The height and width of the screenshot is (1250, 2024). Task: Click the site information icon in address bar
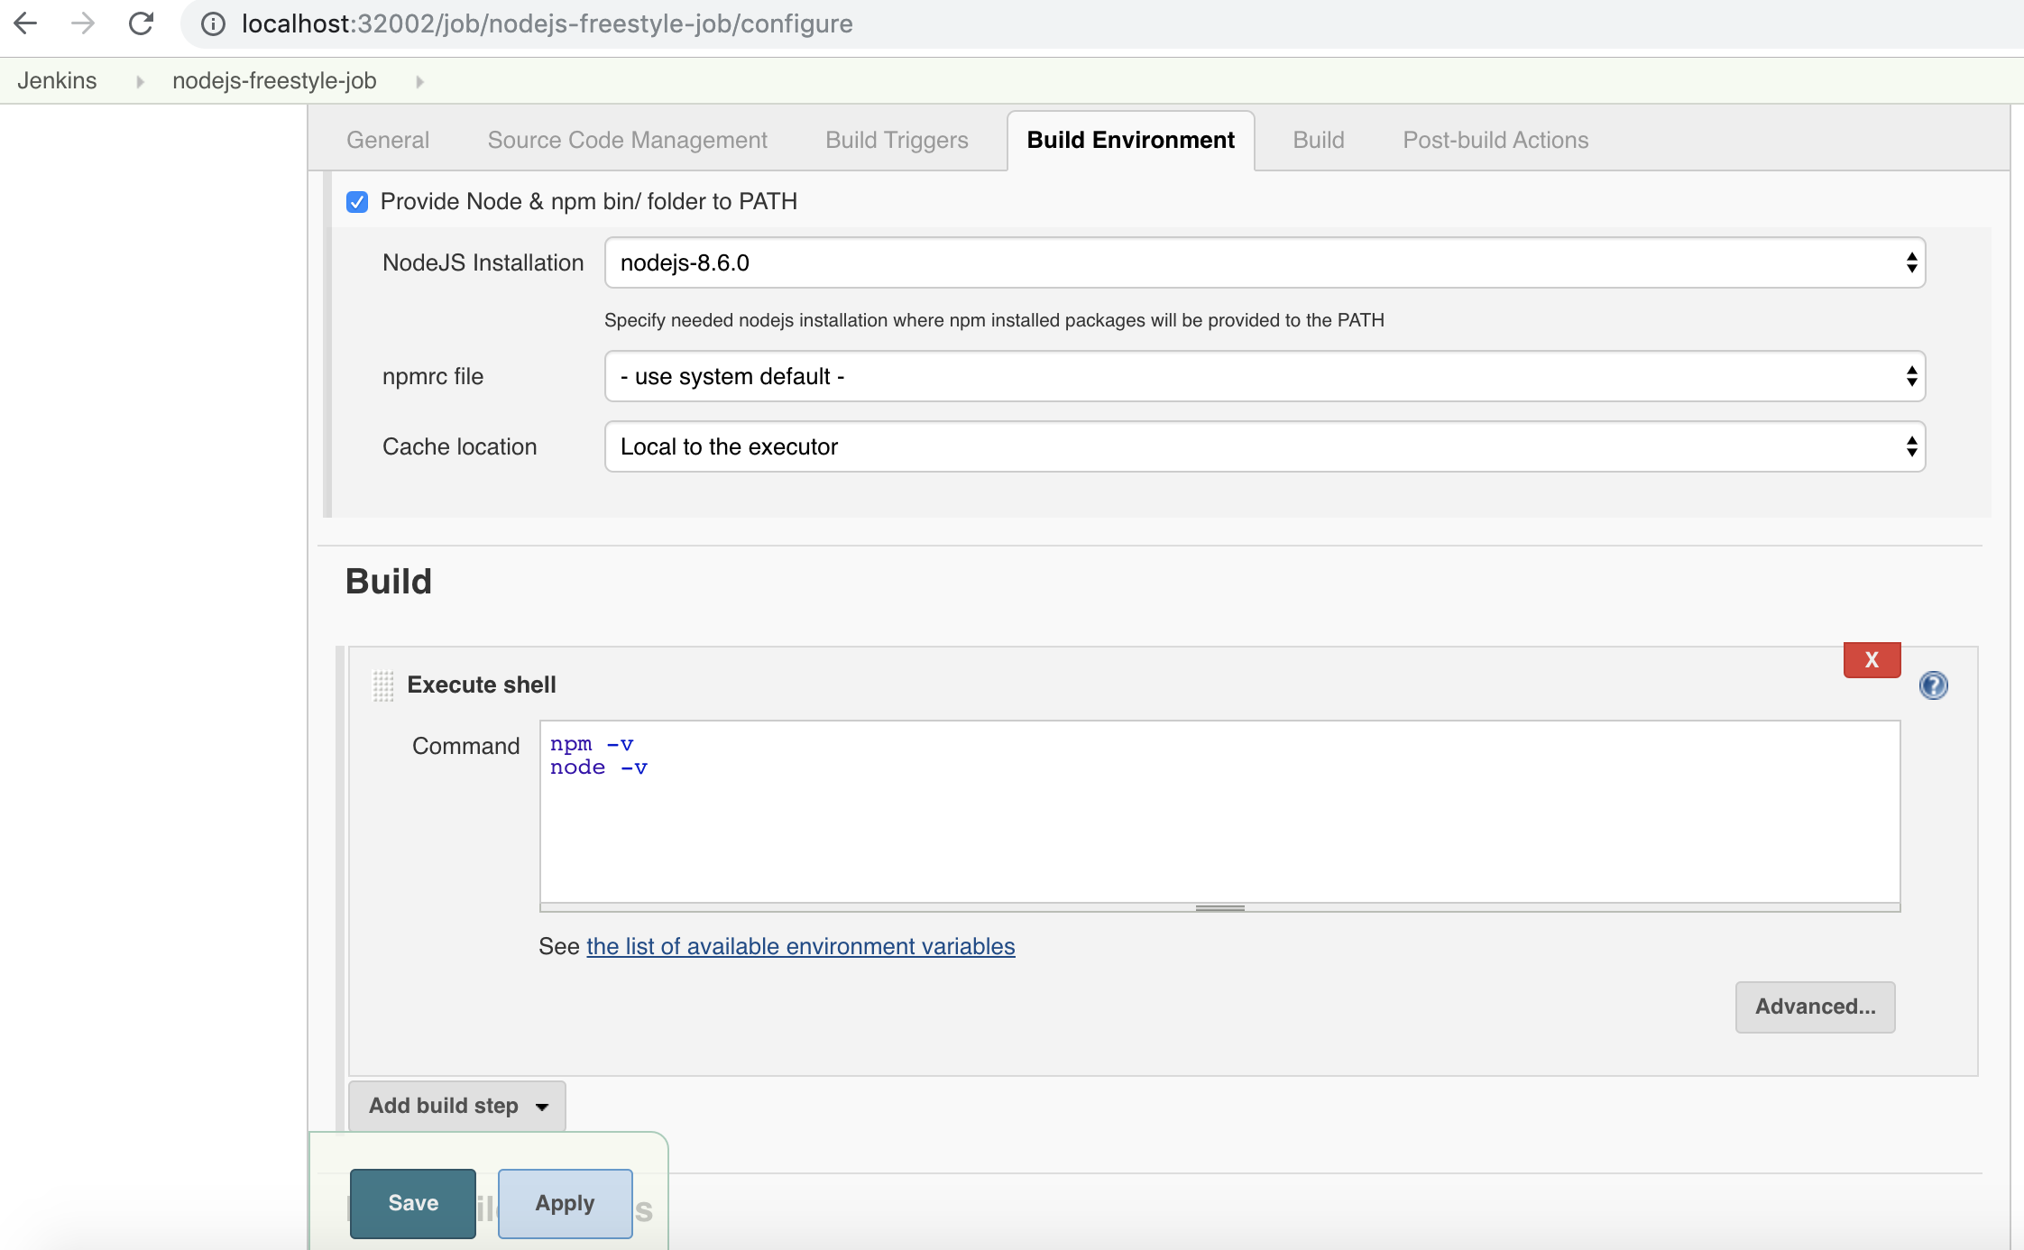tap(212, 23)
